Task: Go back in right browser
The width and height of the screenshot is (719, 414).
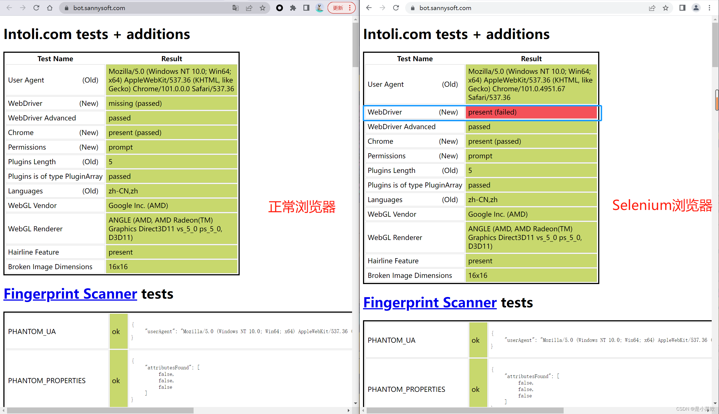Action: [369, 8]
